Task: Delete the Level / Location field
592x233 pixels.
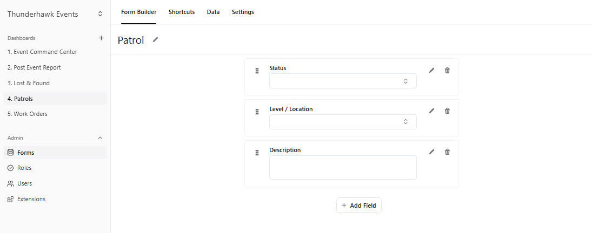Action: [447, 111]
